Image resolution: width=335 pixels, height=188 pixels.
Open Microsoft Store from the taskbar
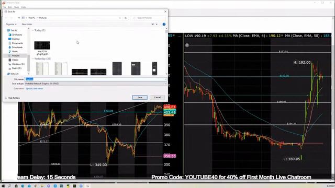[16, 186]
